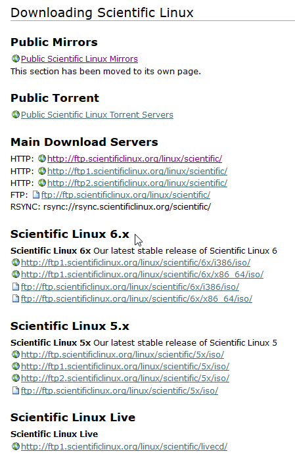Open FTP 6x i386 iso link

tap(130, 287)
